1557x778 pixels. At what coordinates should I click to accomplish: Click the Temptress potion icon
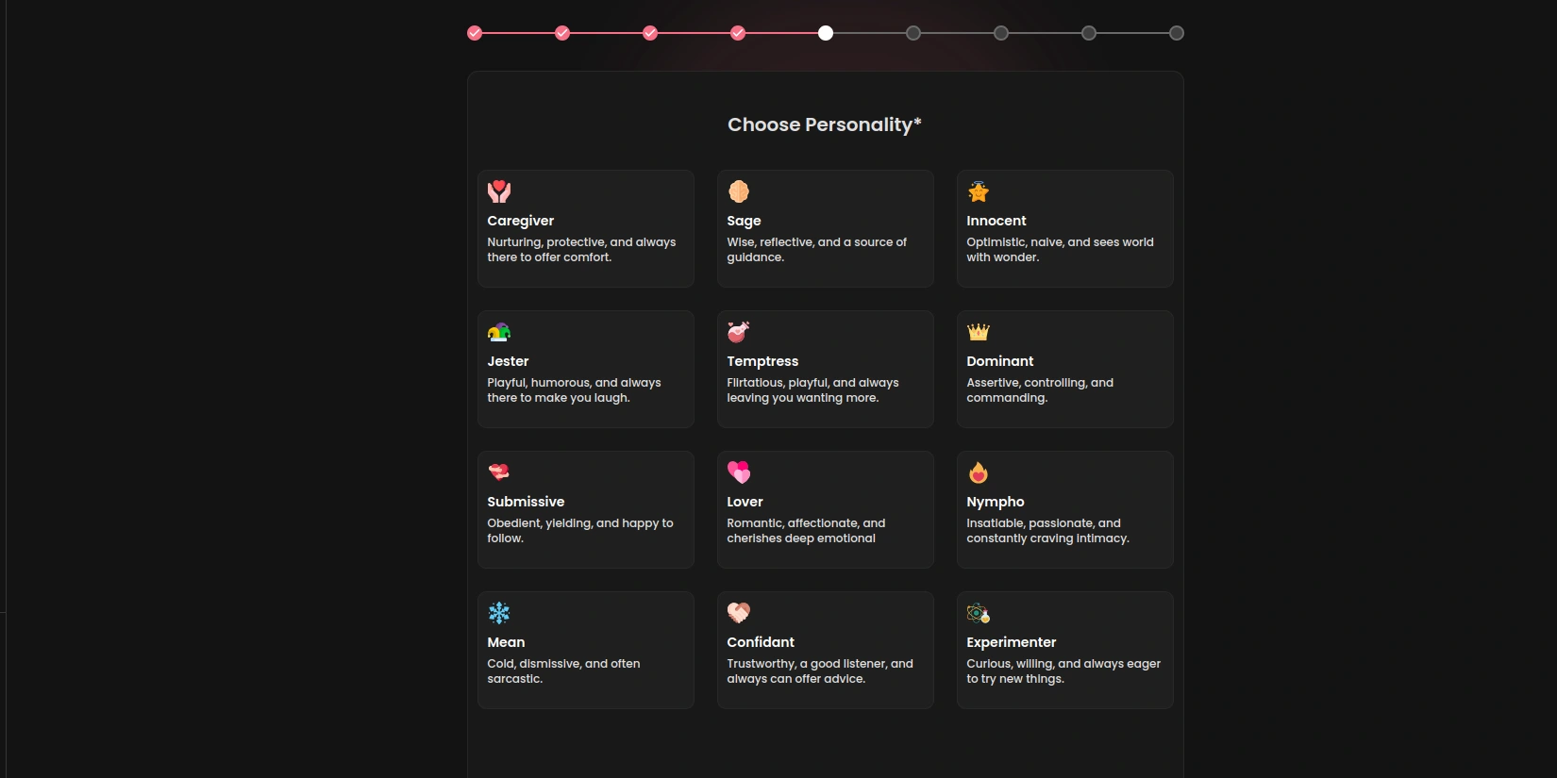[739, 332]
